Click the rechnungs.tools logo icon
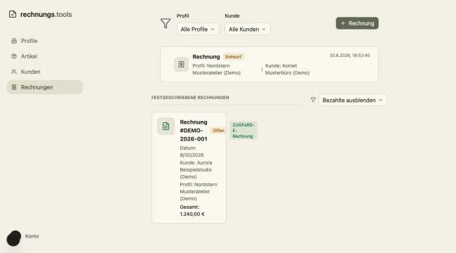456x253 pixels. 13,14
